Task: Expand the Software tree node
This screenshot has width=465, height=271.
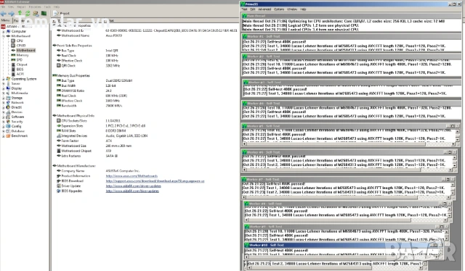Action: 3,117
